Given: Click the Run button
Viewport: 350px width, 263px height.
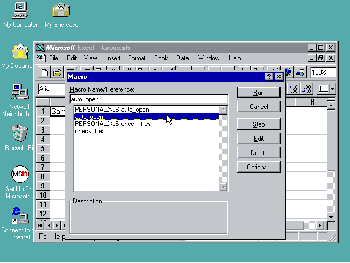Looking at the screenshot, I should pyautogui.click(x=259, y=93).
